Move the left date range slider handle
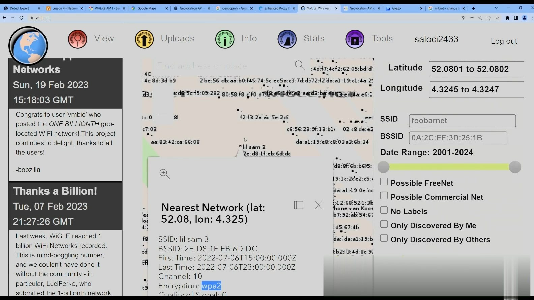The width and height of the screenshot is (534, 300). [383, 167]
